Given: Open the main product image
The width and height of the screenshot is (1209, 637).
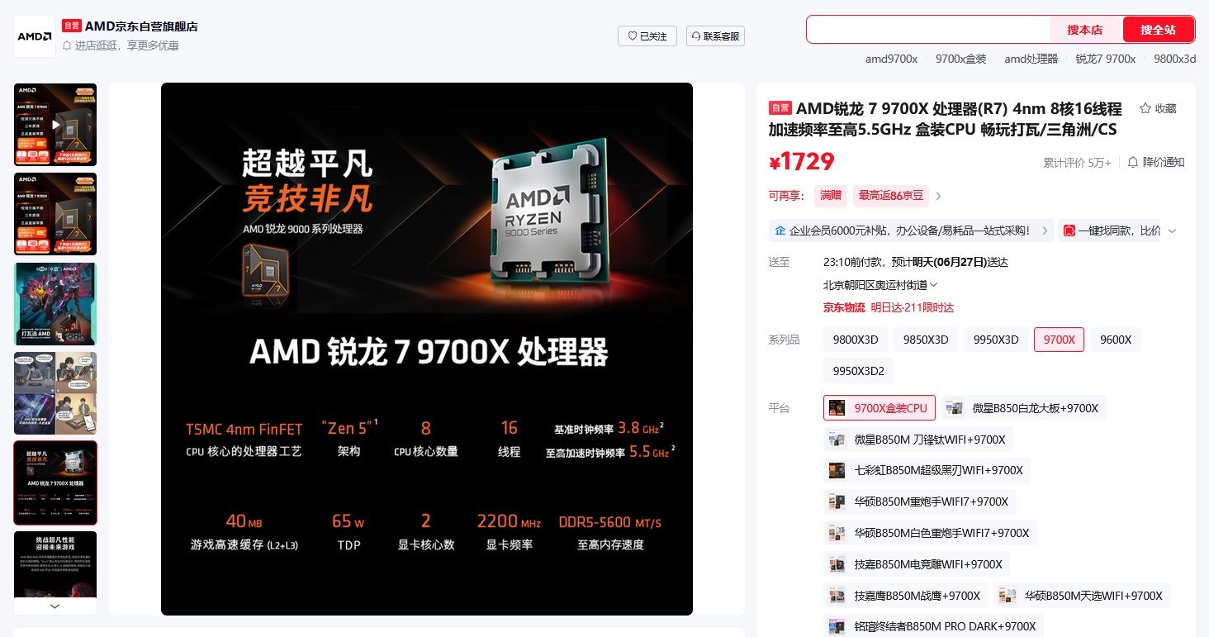Looking at the screenshot, I should 427,349.
